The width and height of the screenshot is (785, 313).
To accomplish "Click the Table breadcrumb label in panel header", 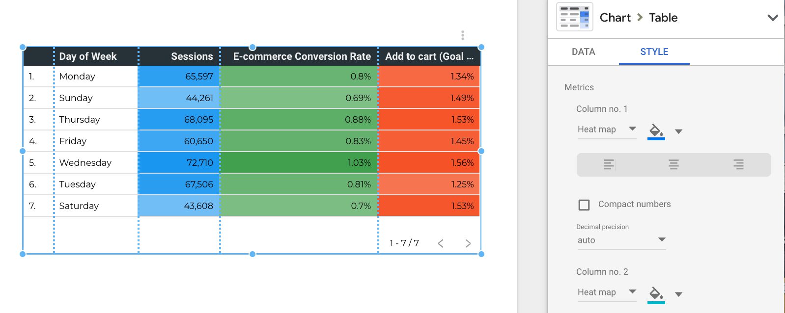I will (x=664, y=17).
